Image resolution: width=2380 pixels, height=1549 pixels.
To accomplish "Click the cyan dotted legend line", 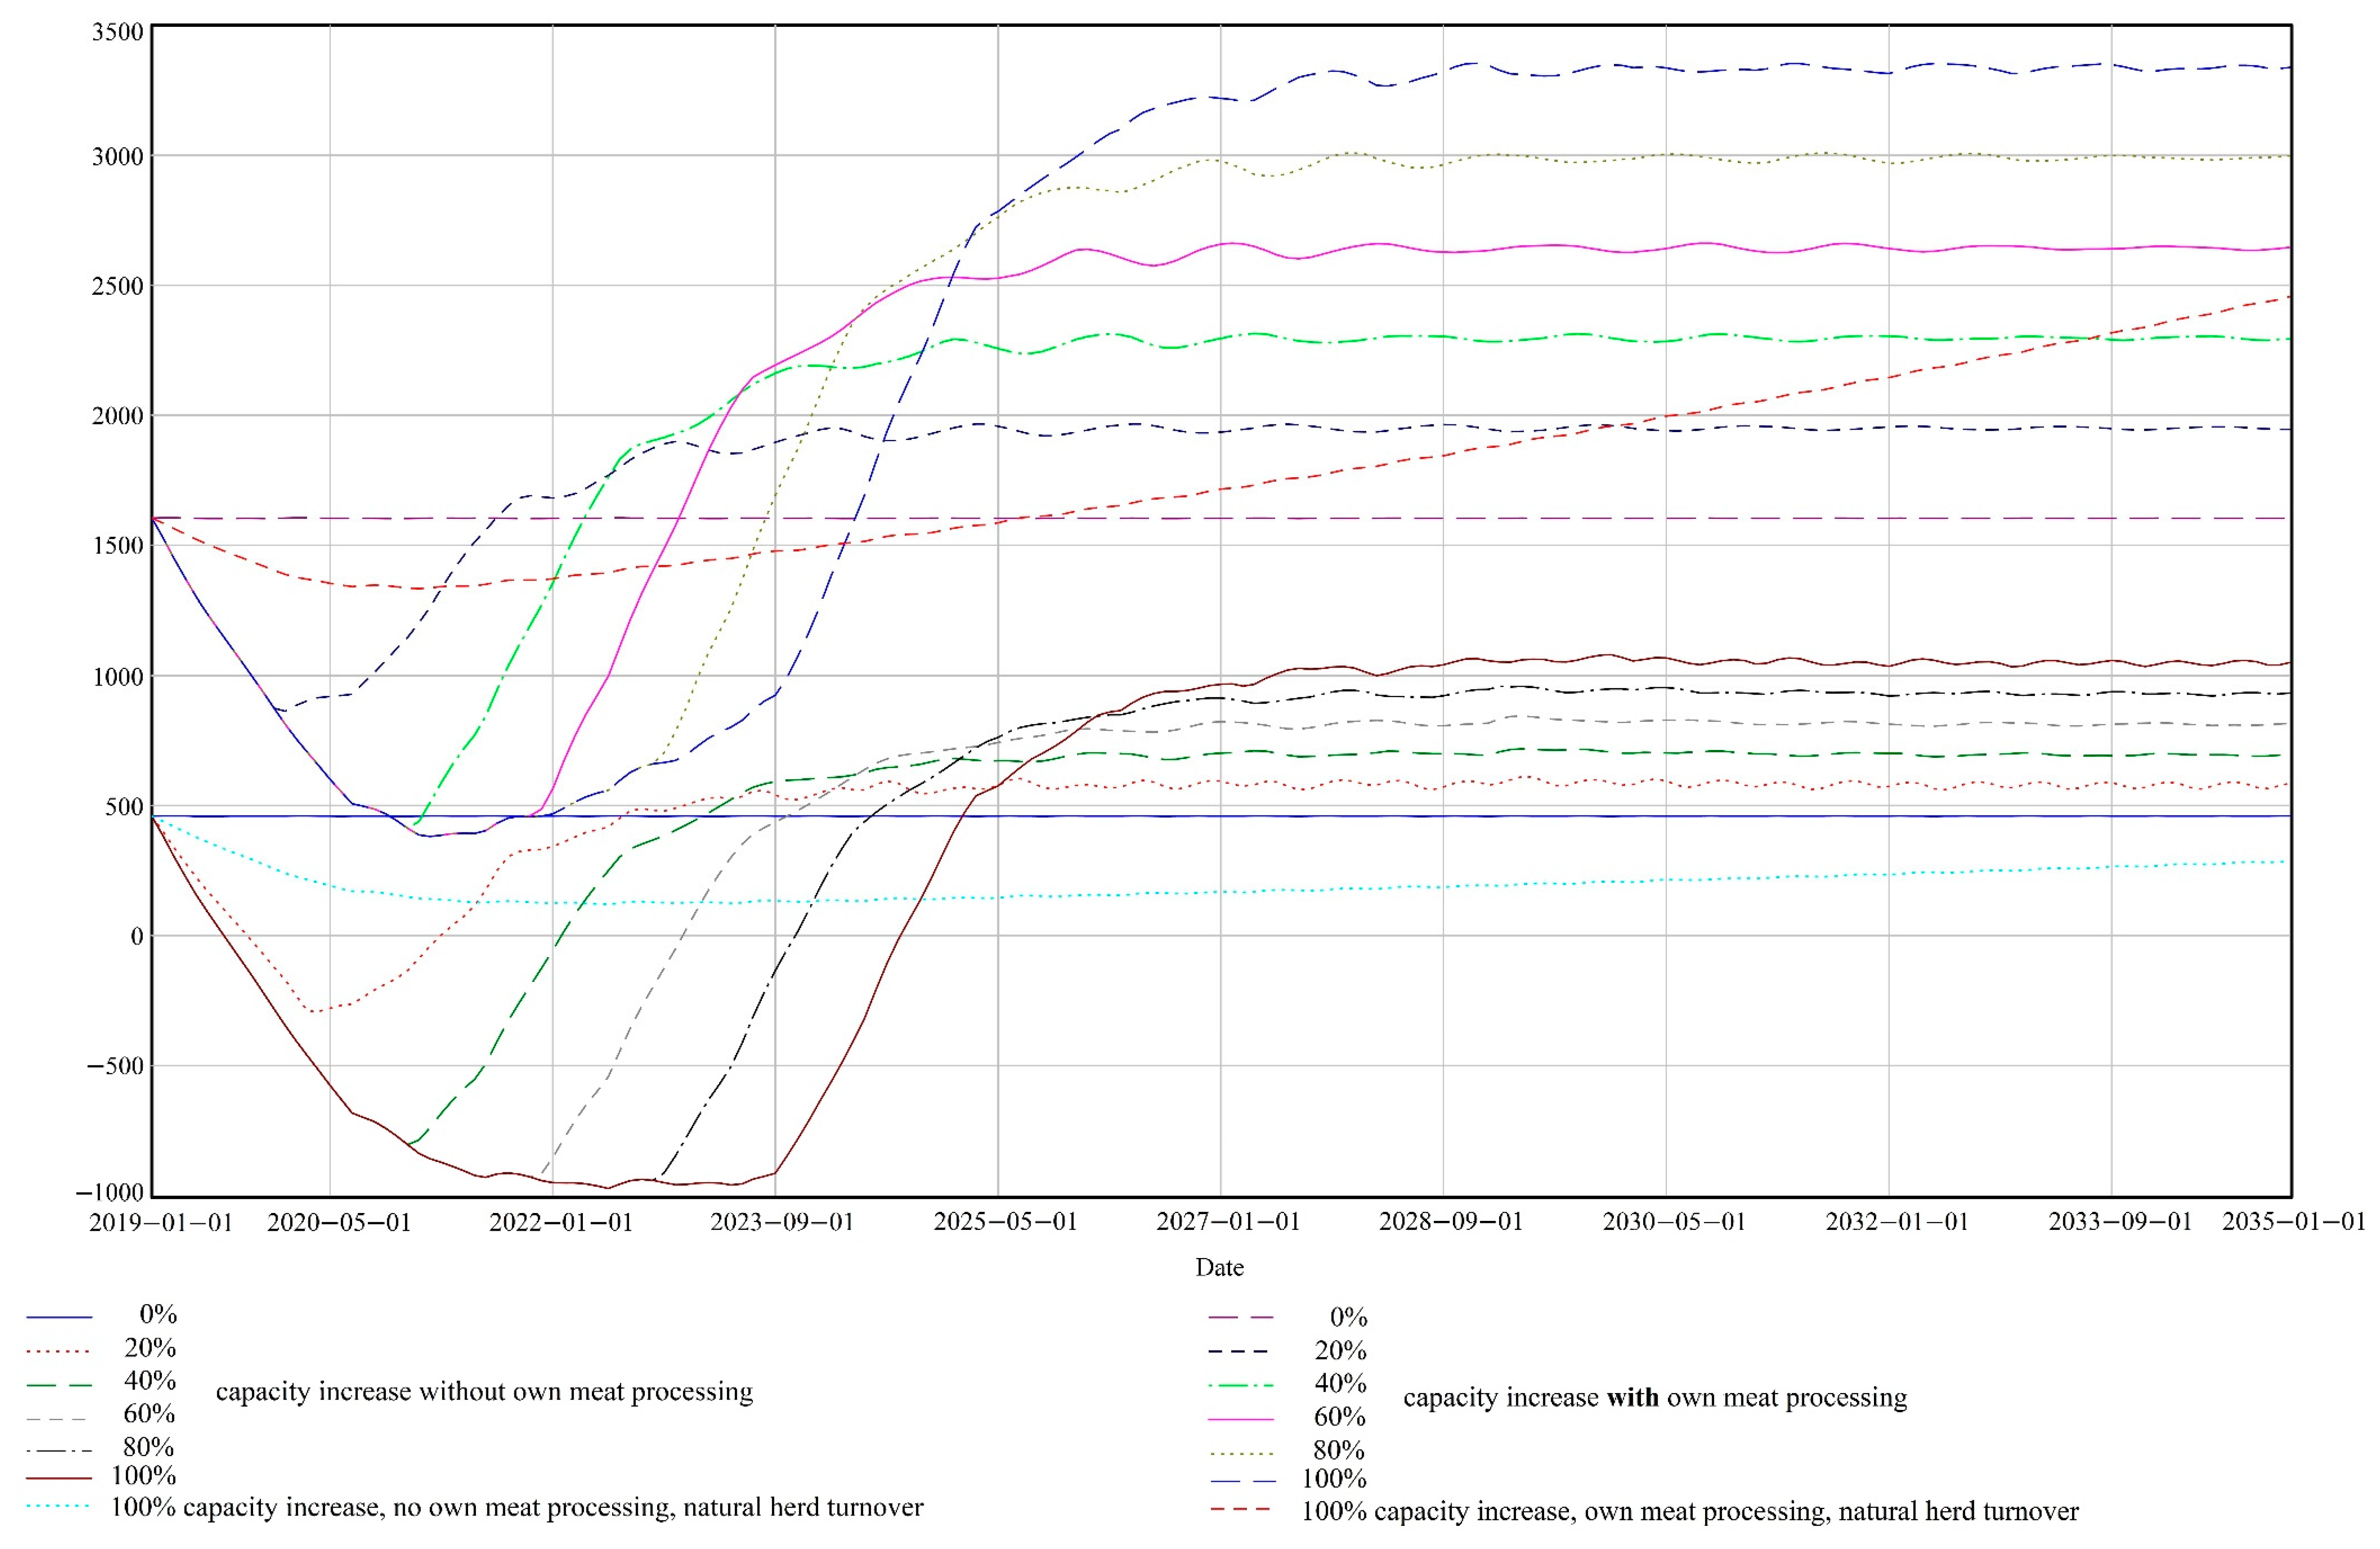I will click(59, 1506).
